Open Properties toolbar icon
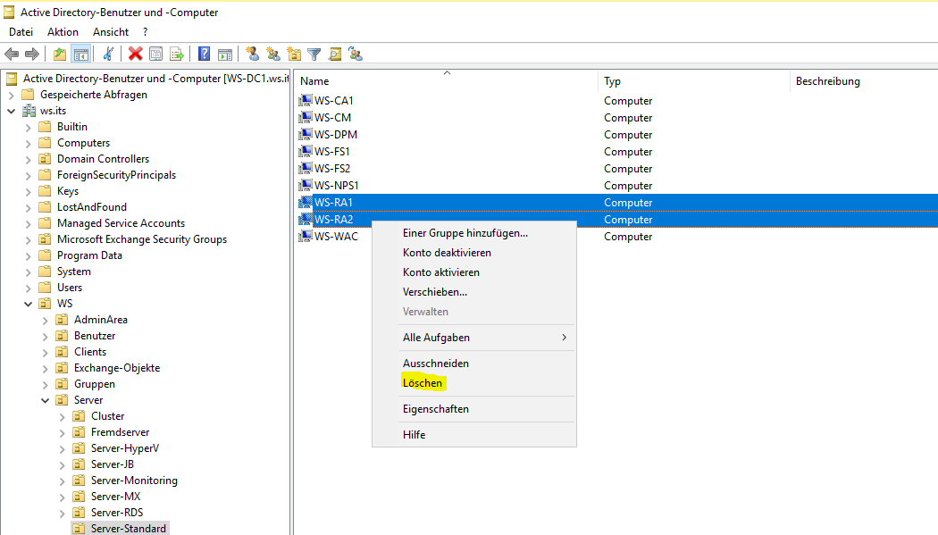 coord(155,54)
